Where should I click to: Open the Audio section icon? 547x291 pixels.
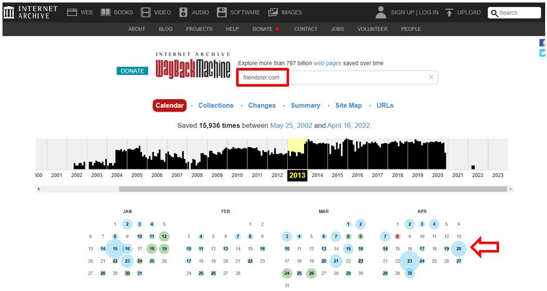[x=183, y=12]
